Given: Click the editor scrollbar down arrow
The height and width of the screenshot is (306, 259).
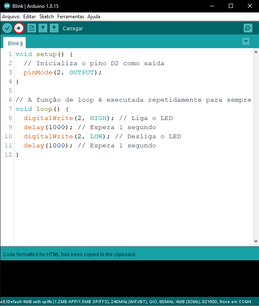Looking at the screenshot, I should tap(256, 241).
